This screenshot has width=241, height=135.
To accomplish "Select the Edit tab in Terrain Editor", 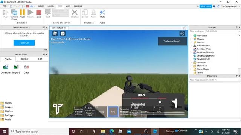I will [x=40, y=59].
